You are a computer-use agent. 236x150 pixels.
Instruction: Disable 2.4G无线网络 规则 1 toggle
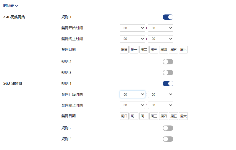168,17
